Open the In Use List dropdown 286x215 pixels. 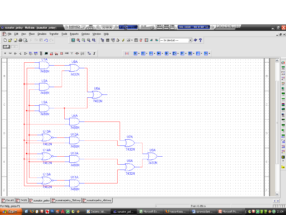(x=190, y=40)
